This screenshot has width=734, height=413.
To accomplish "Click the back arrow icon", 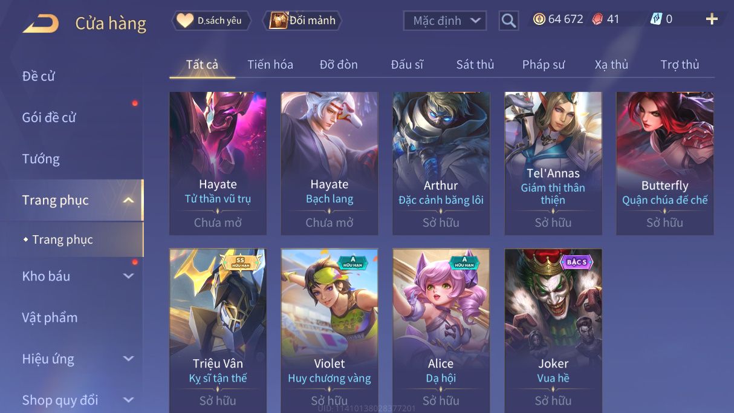I will 41,23.
